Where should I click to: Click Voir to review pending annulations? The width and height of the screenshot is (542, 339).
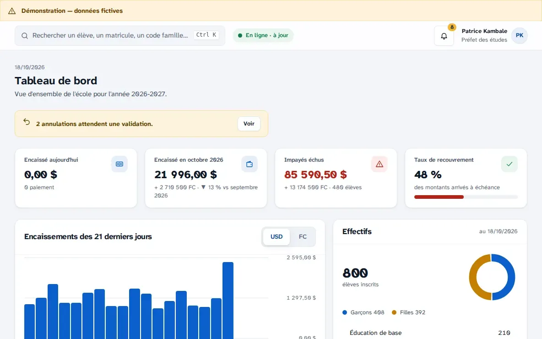(249, 124)
